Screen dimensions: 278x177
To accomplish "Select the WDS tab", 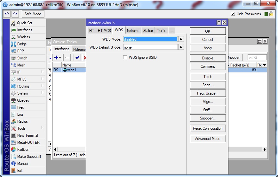I will coord(119,30).
